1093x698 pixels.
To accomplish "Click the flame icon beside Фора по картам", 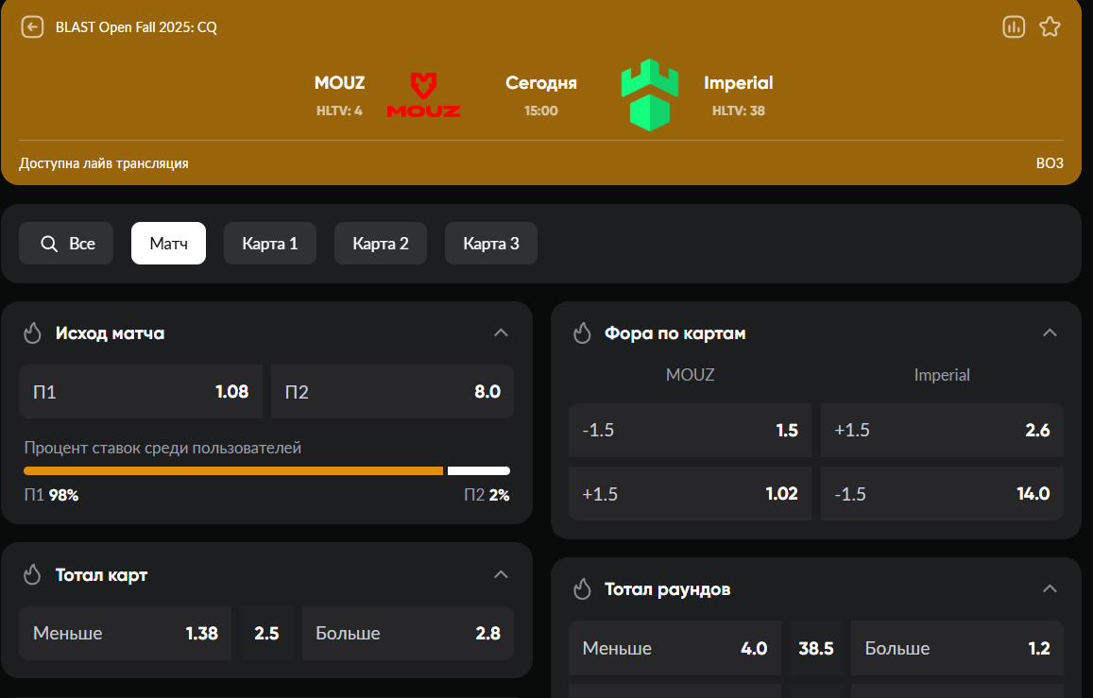I will (x=582, y=333).
